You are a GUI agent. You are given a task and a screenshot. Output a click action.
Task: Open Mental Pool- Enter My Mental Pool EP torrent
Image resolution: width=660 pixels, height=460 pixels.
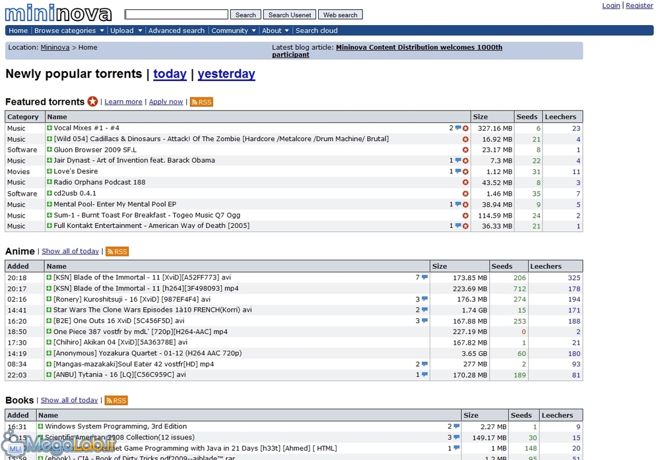coord(115,204)
